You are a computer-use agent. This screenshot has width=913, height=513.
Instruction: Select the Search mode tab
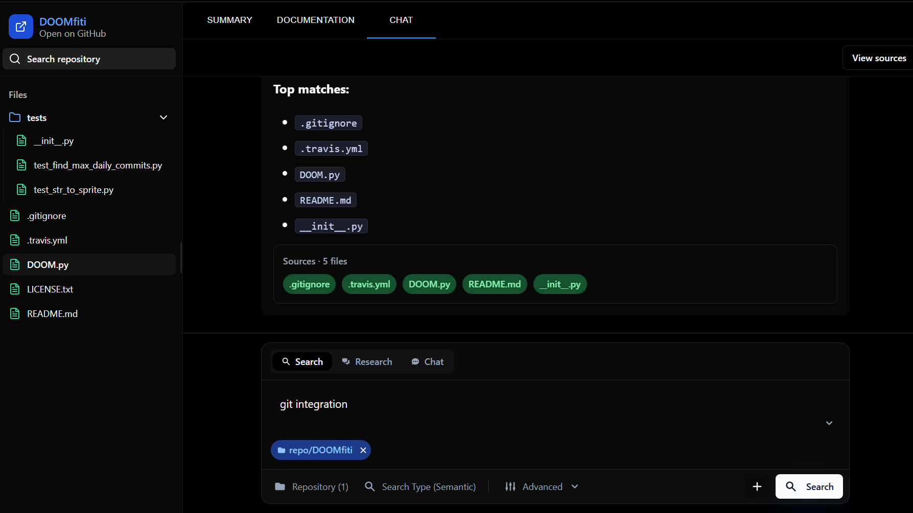(x=302, y=361)
